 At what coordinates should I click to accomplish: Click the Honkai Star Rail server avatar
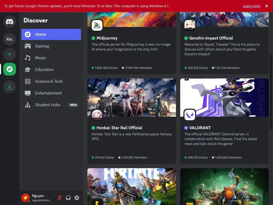(x=97, y=115)
